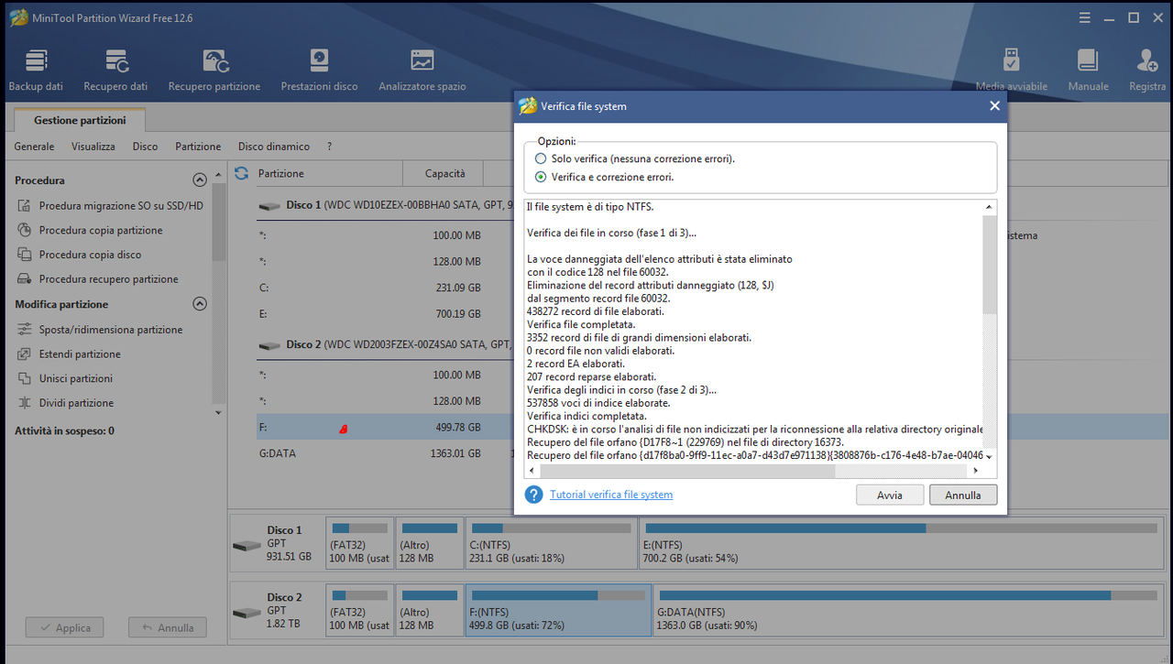Click the help question mark icon in dialog
The width and height of the screenshot is (1173, 664).
coord(533,495)
